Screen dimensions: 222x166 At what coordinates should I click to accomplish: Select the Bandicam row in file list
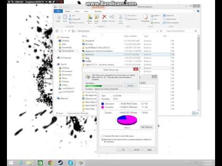pyautogui.click(x=128, y=54)
